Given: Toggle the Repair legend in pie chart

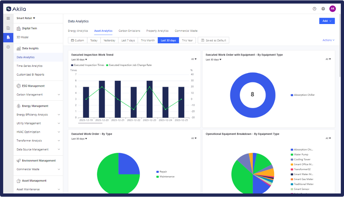Looking at the screenshot, I should point(162,172).
